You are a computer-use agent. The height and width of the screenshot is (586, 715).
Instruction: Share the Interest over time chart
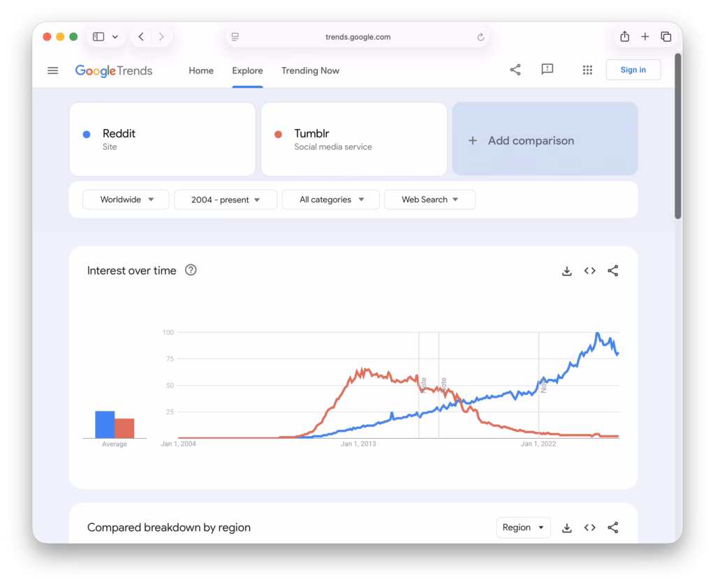click(613, 271)
